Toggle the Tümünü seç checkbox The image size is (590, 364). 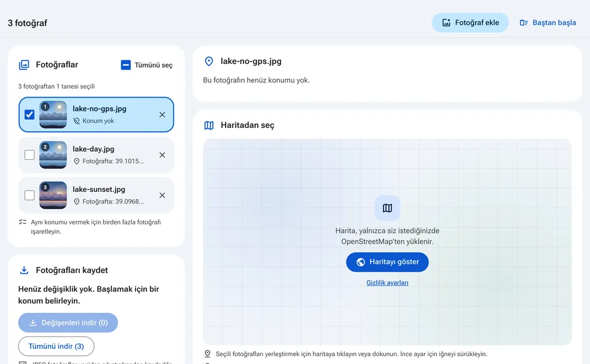tap(125, 65)
